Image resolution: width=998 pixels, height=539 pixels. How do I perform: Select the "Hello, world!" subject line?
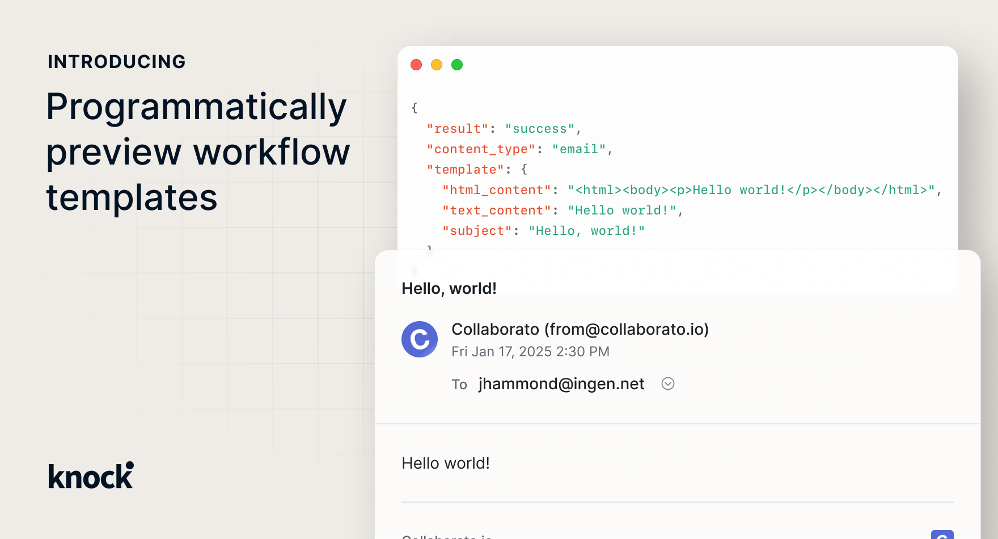click(449, 288)
